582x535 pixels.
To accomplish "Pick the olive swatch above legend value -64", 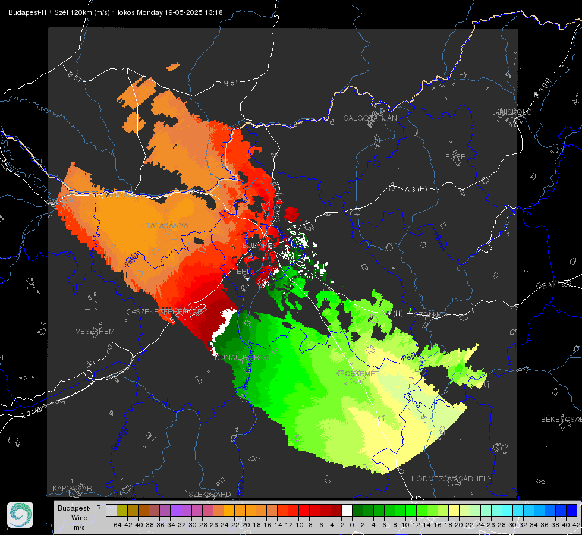I will pyautogui.click(x=122, y=511).
